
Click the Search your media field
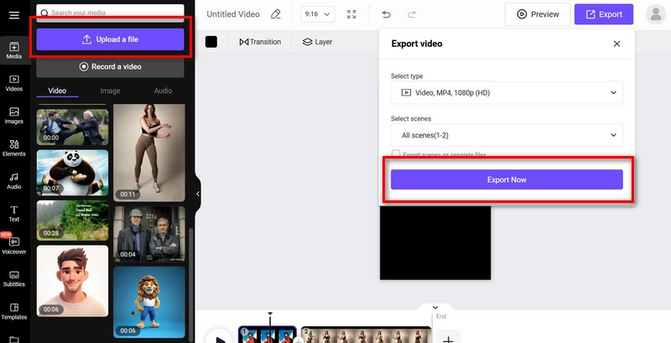pyautogui.click(x=111, y=13)
